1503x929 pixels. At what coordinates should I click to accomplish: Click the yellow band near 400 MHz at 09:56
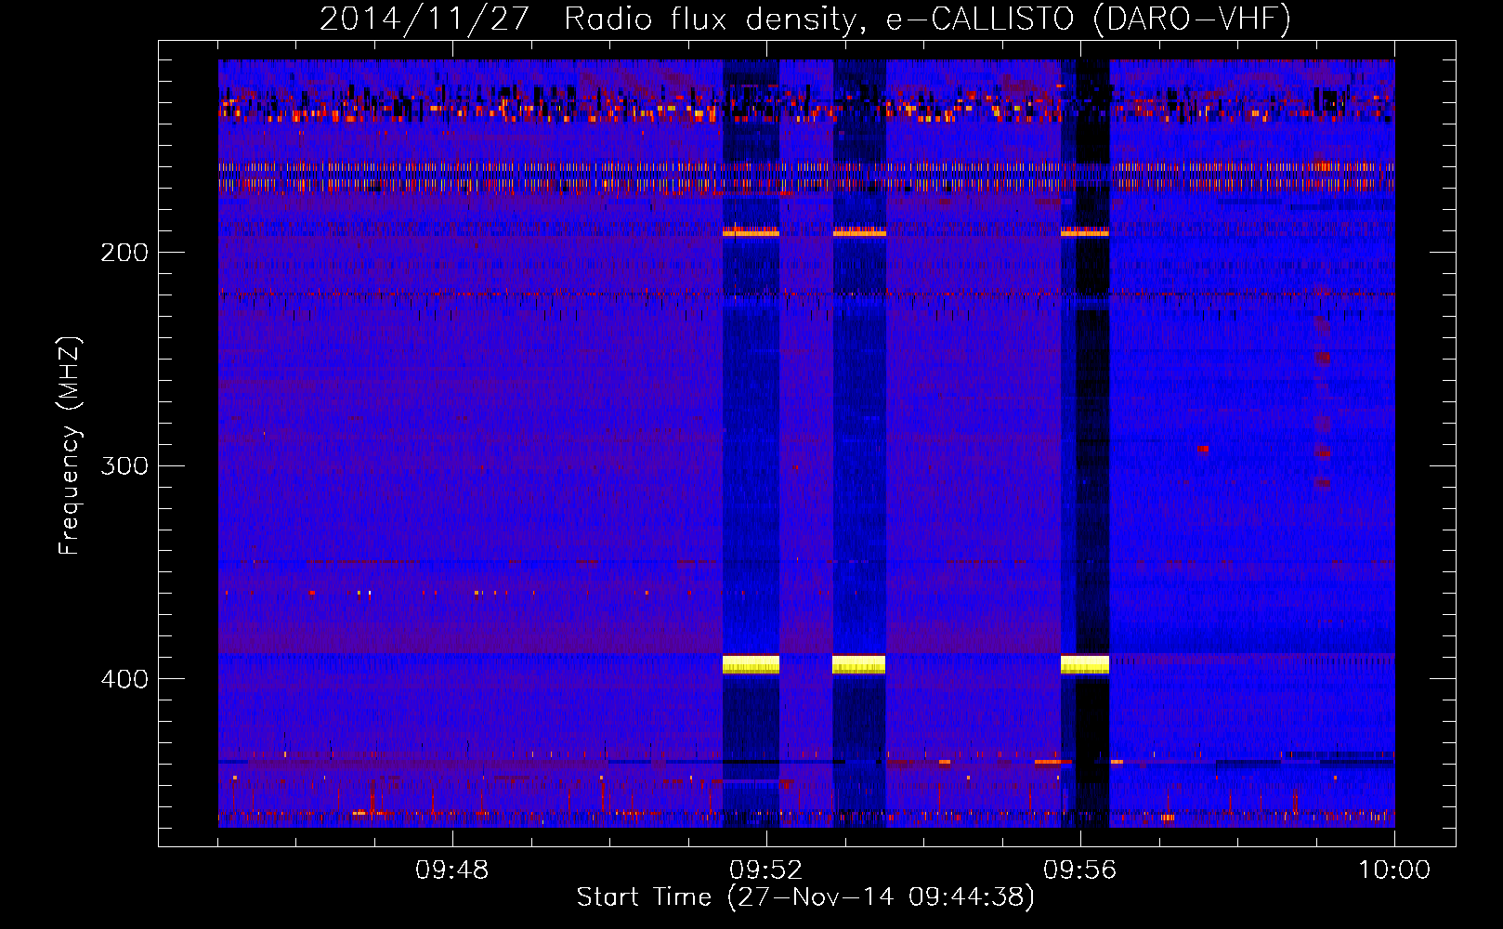(1085, 664)
